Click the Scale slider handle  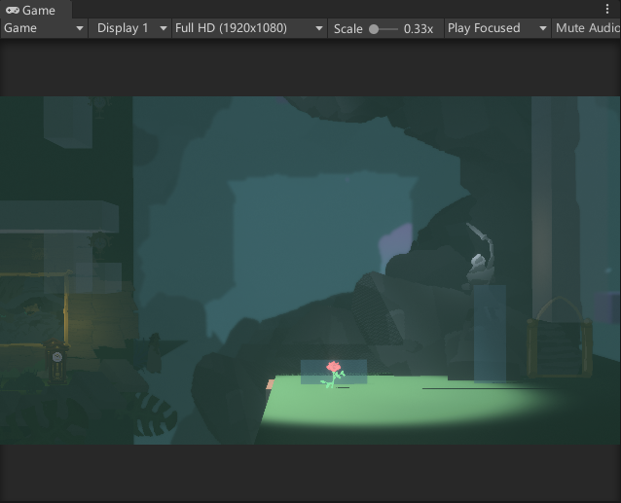coord(374,29)
